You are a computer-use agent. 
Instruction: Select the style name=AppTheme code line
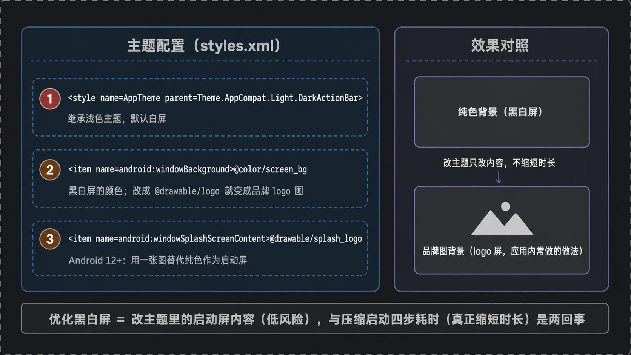point(215,98)
